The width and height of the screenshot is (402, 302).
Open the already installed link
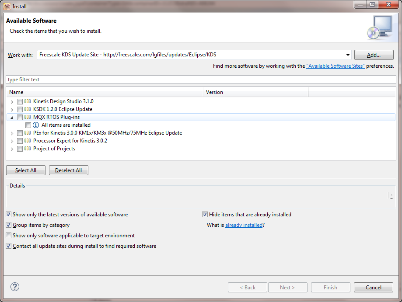(244, 225)
